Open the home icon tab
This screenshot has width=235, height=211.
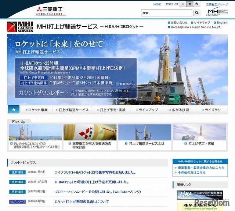click(x=14, y=110)
